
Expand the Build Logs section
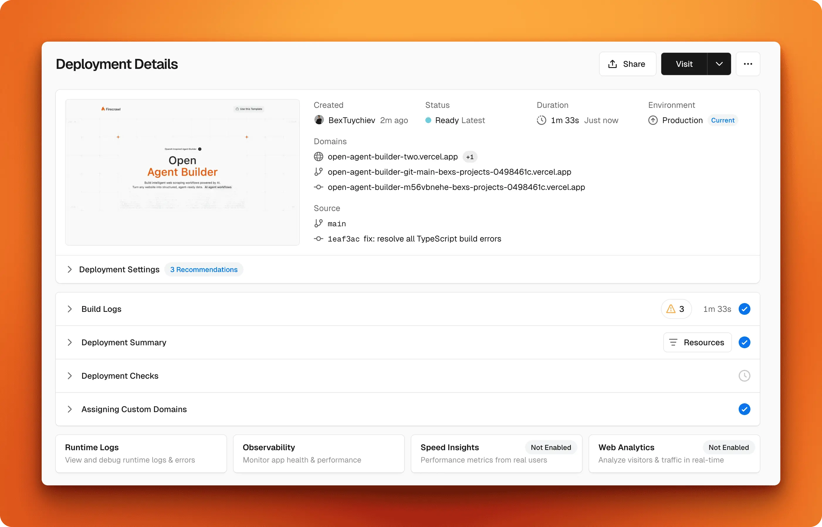(70, 309)
